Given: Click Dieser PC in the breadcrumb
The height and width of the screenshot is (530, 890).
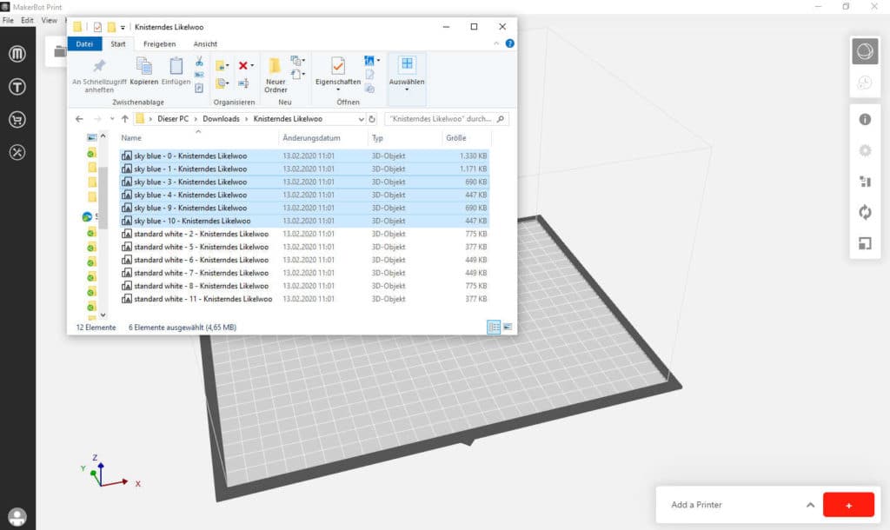Looking at the screenshot, I should tap(173, 119).
